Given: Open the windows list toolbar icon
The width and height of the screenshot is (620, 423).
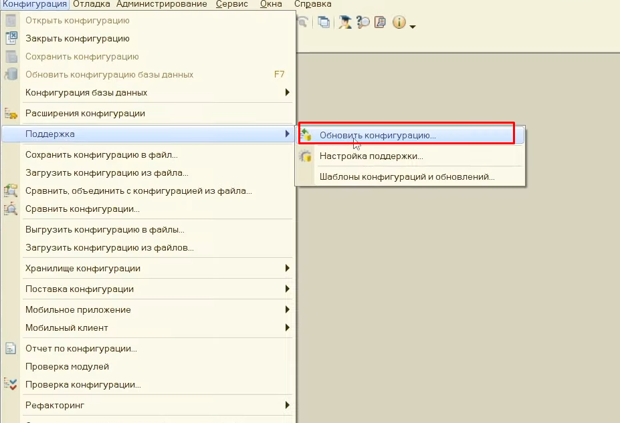Looking at the screenshot, I should click(324, 22).
